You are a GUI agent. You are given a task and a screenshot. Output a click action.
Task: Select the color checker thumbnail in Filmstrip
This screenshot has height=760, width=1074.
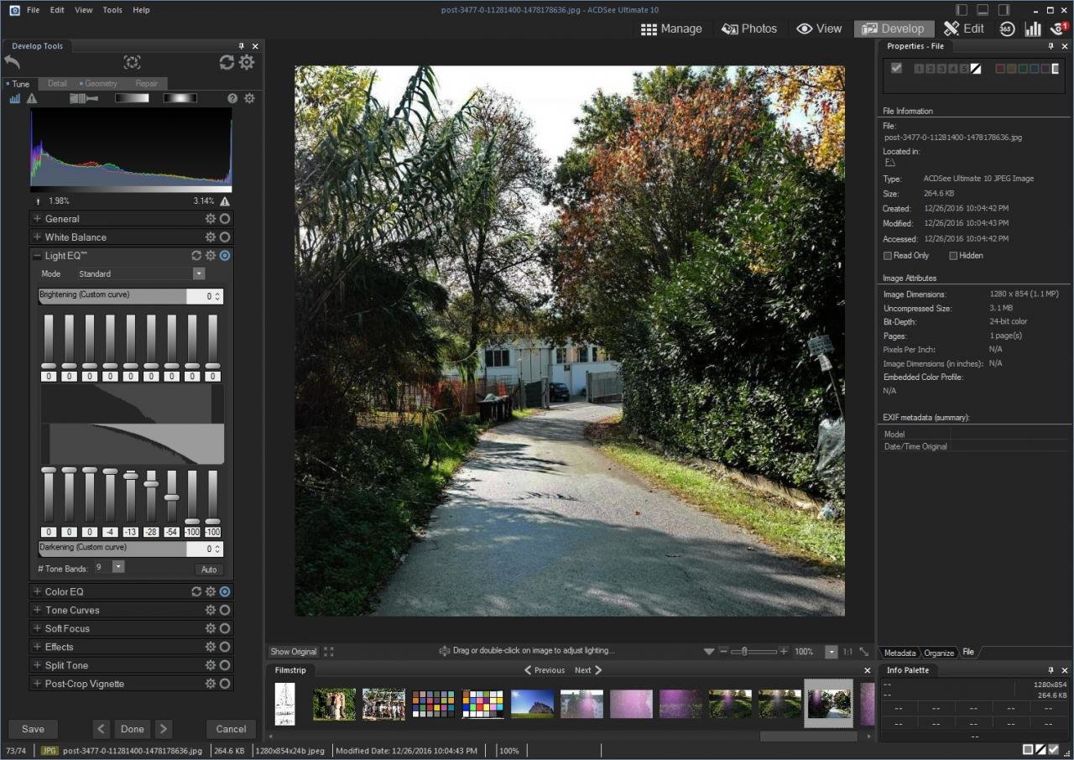[433, 704]
